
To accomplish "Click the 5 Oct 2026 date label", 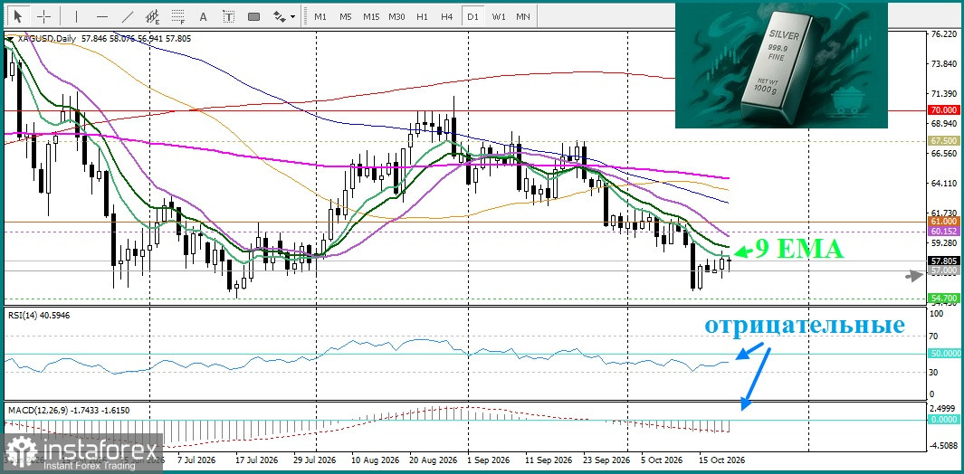I will (x=662, y=460).
